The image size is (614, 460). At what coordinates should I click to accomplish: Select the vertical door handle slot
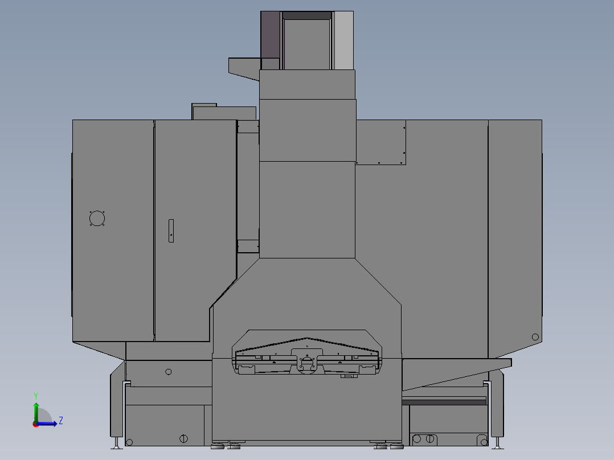pyautogui.click(x=170, y=231)
